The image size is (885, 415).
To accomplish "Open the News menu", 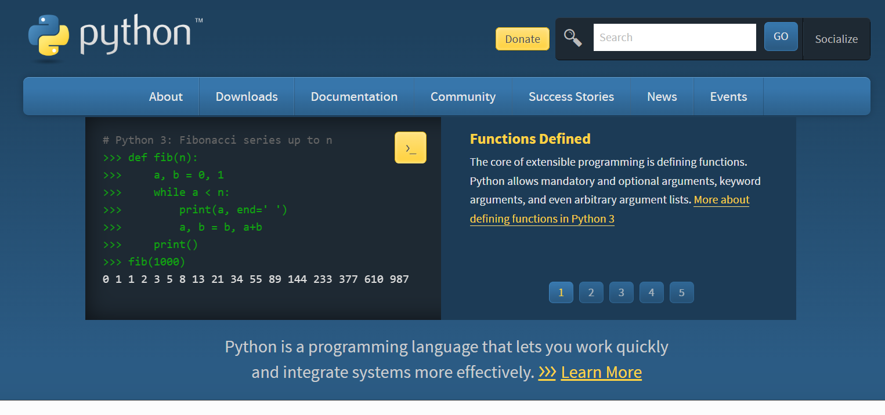I will pos(662,96).
